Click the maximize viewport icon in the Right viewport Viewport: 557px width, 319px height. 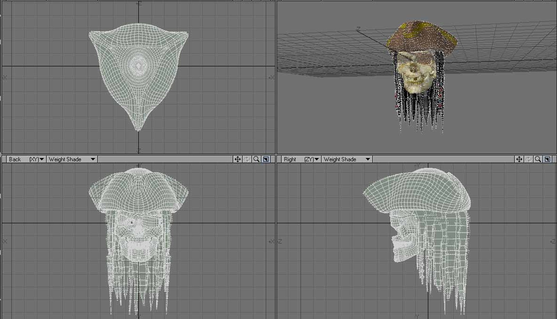tap(548, 159)
